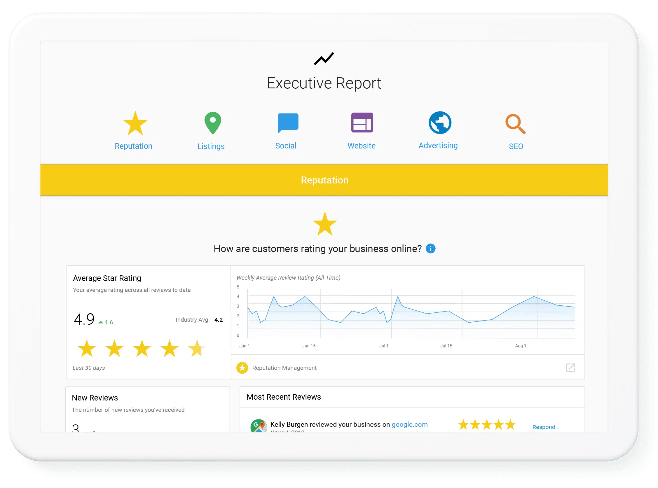The image size is (658, 488).
Task: Click the Average Star Rating heading
Action: click(107, 279)
